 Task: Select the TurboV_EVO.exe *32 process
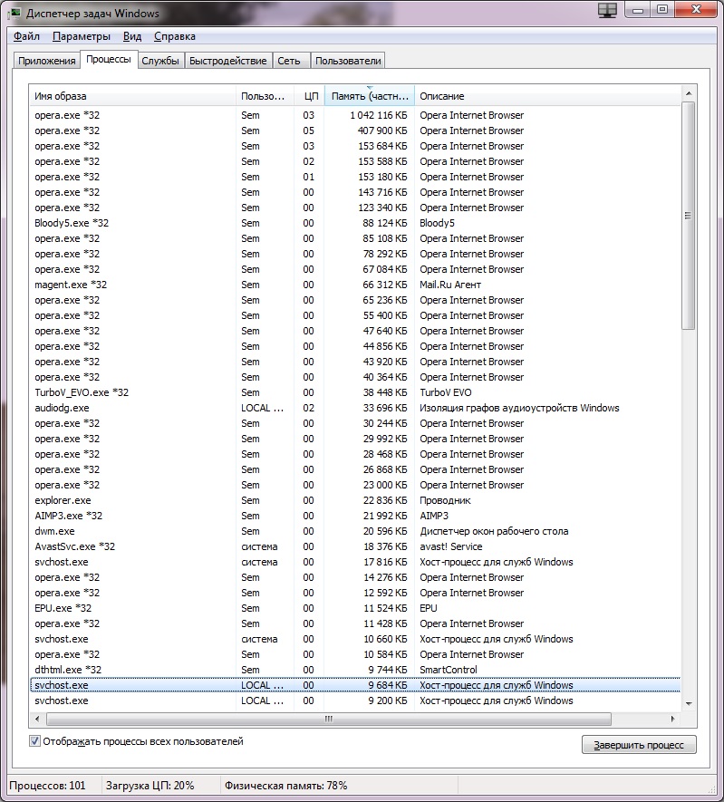pos(355,392)
